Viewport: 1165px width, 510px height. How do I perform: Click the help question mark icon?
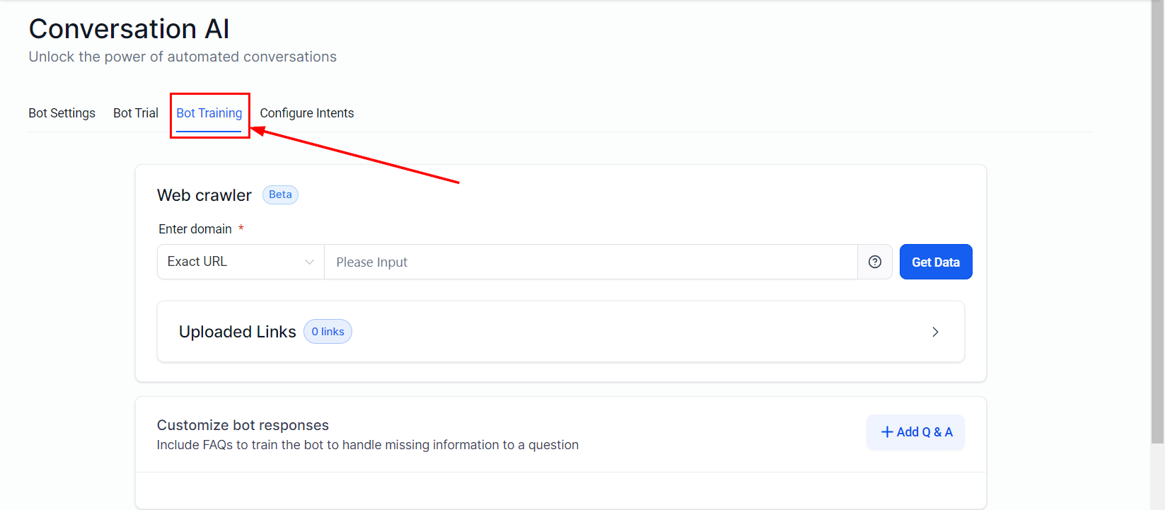coord(875,262)
